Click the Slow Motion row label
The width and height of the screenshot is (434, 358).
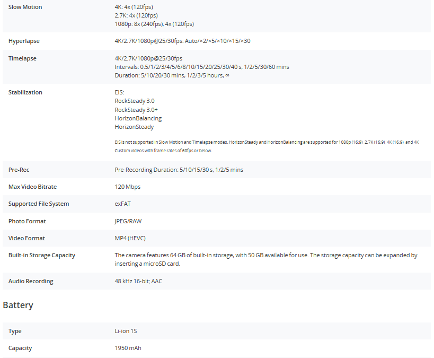point(25,7)
